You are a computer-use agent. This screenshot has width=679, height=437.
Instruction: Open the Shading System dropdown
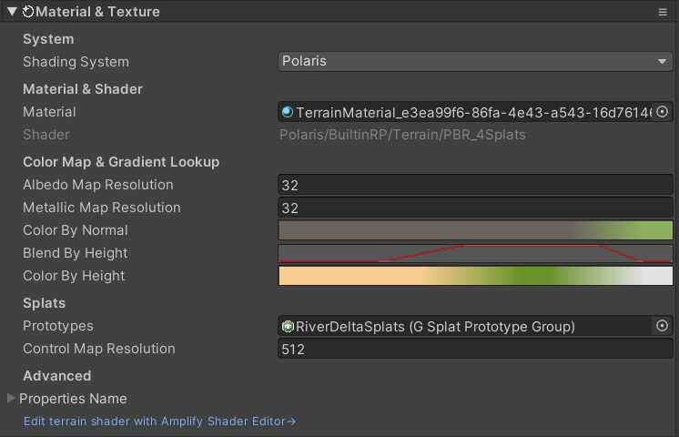click(474, 62)
